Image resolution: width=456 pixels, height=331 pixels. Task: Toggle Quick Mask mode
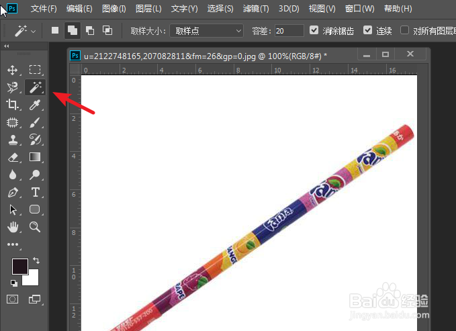pos(12,299)
